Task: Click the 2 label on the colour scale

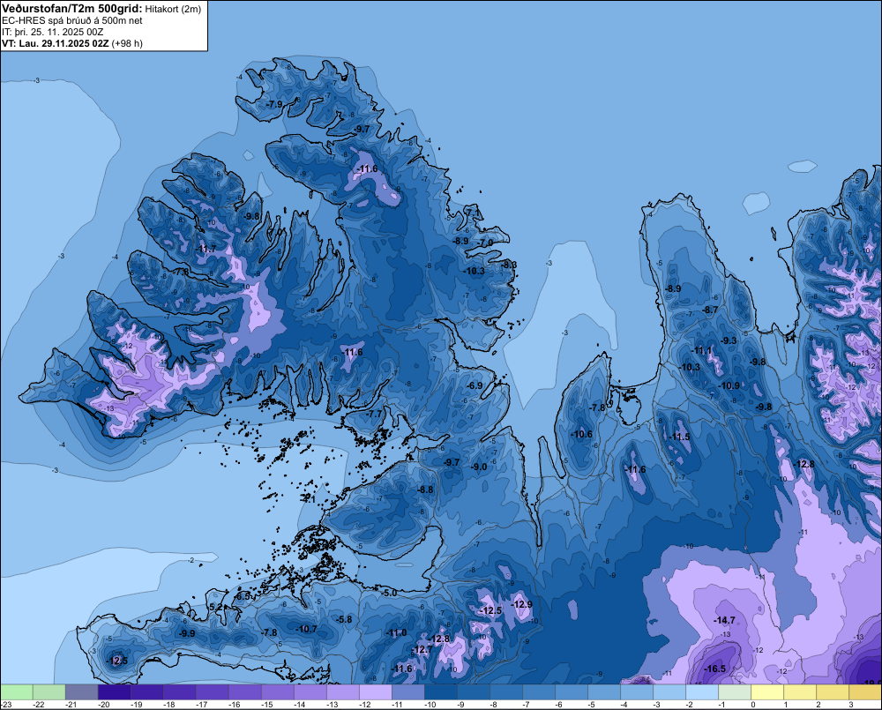Action: tap(818, 705)
